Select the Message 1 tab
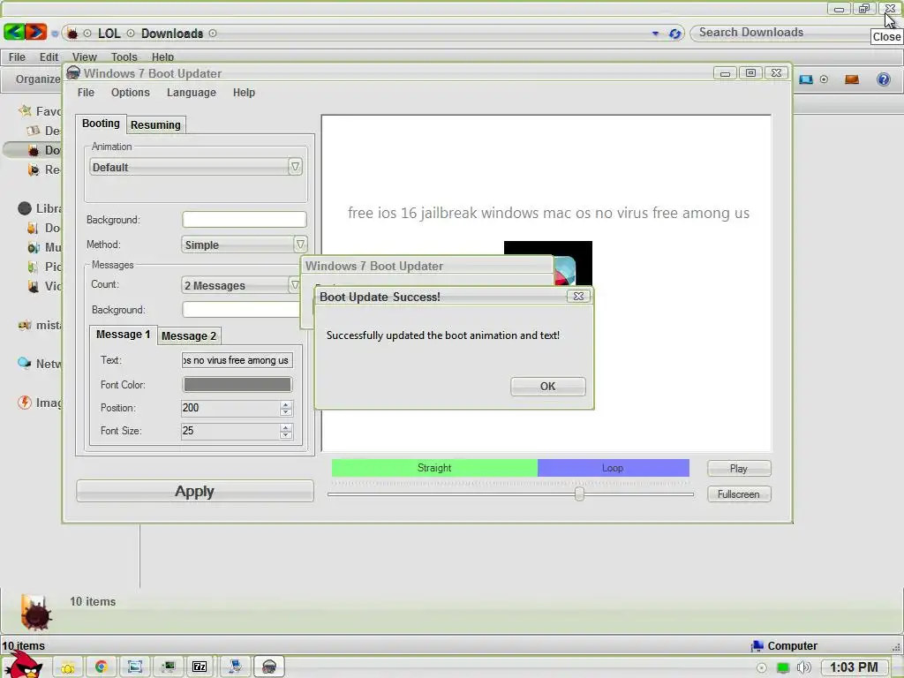 click(123, 335)
